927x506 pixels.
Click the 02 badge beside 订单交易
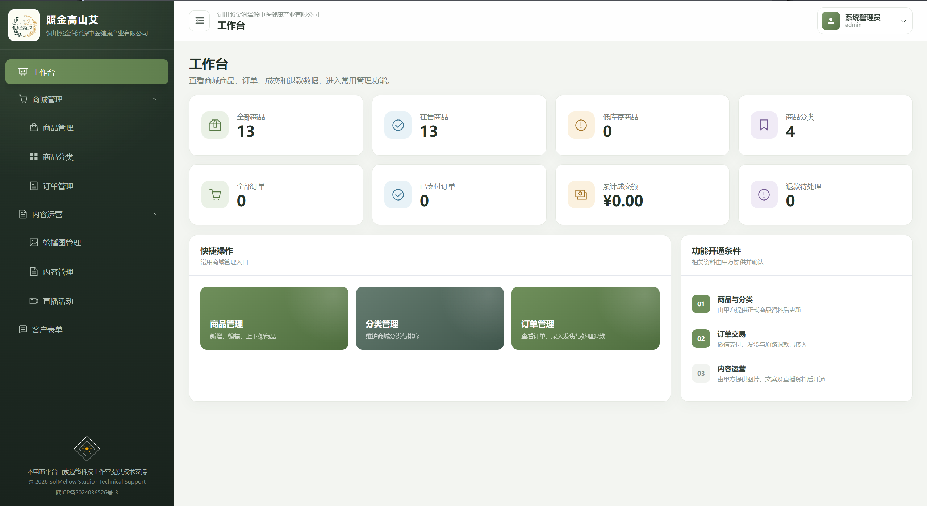tap(701, 338)
